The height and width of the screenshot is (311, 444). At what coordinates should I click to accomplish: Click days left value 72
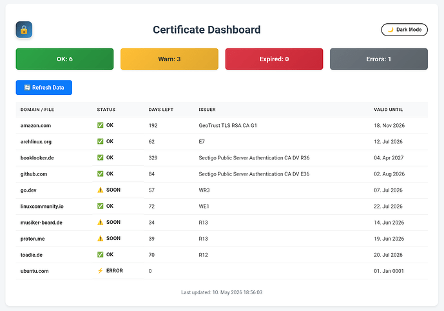point(151,206)
